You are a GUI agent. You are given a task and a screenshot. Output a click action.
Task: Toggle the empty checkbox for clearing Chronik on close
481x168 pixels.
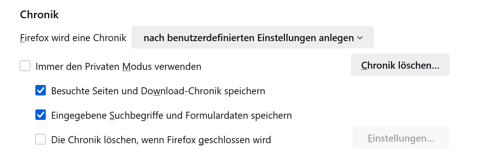click(41, 139)
